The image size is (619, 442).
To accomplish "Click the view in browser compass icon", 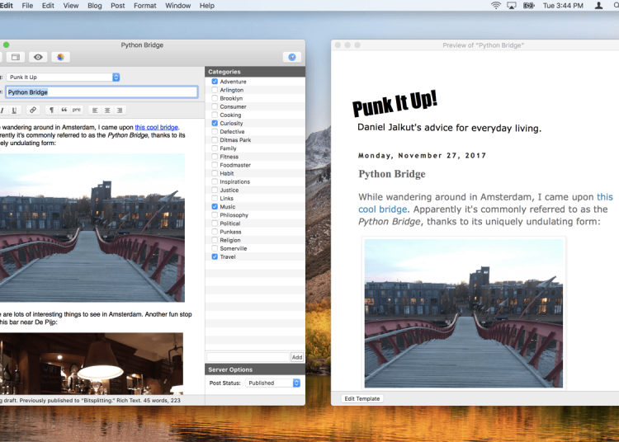I will [x=291, y=57].
